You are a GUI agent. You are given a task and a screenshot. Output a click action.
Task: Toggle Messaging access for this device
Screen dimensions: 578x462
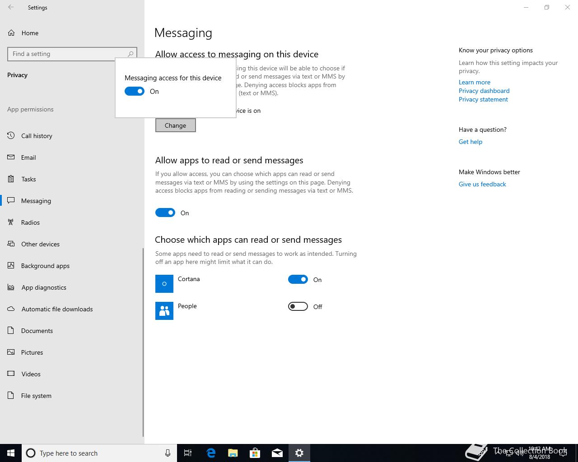tap(135, 91)
